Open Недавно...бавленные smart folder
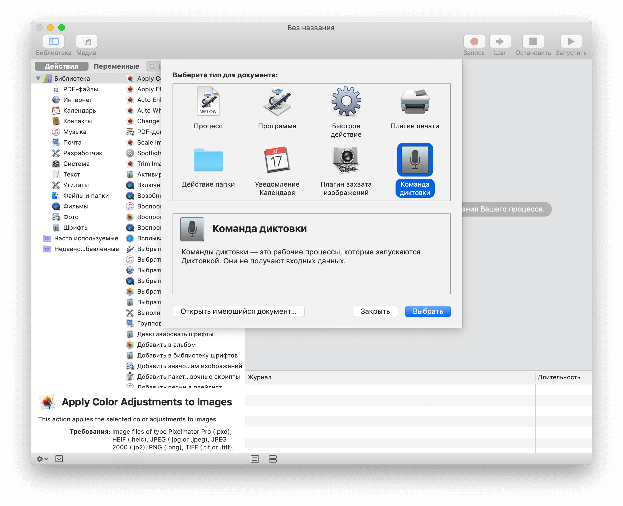This screenshot has height=506, width=623. click(x=77, y=249)
